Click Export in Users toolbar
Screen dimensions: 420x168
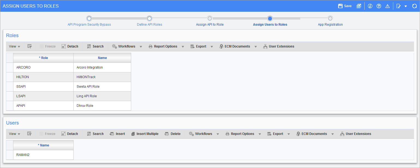pos(275,134)
